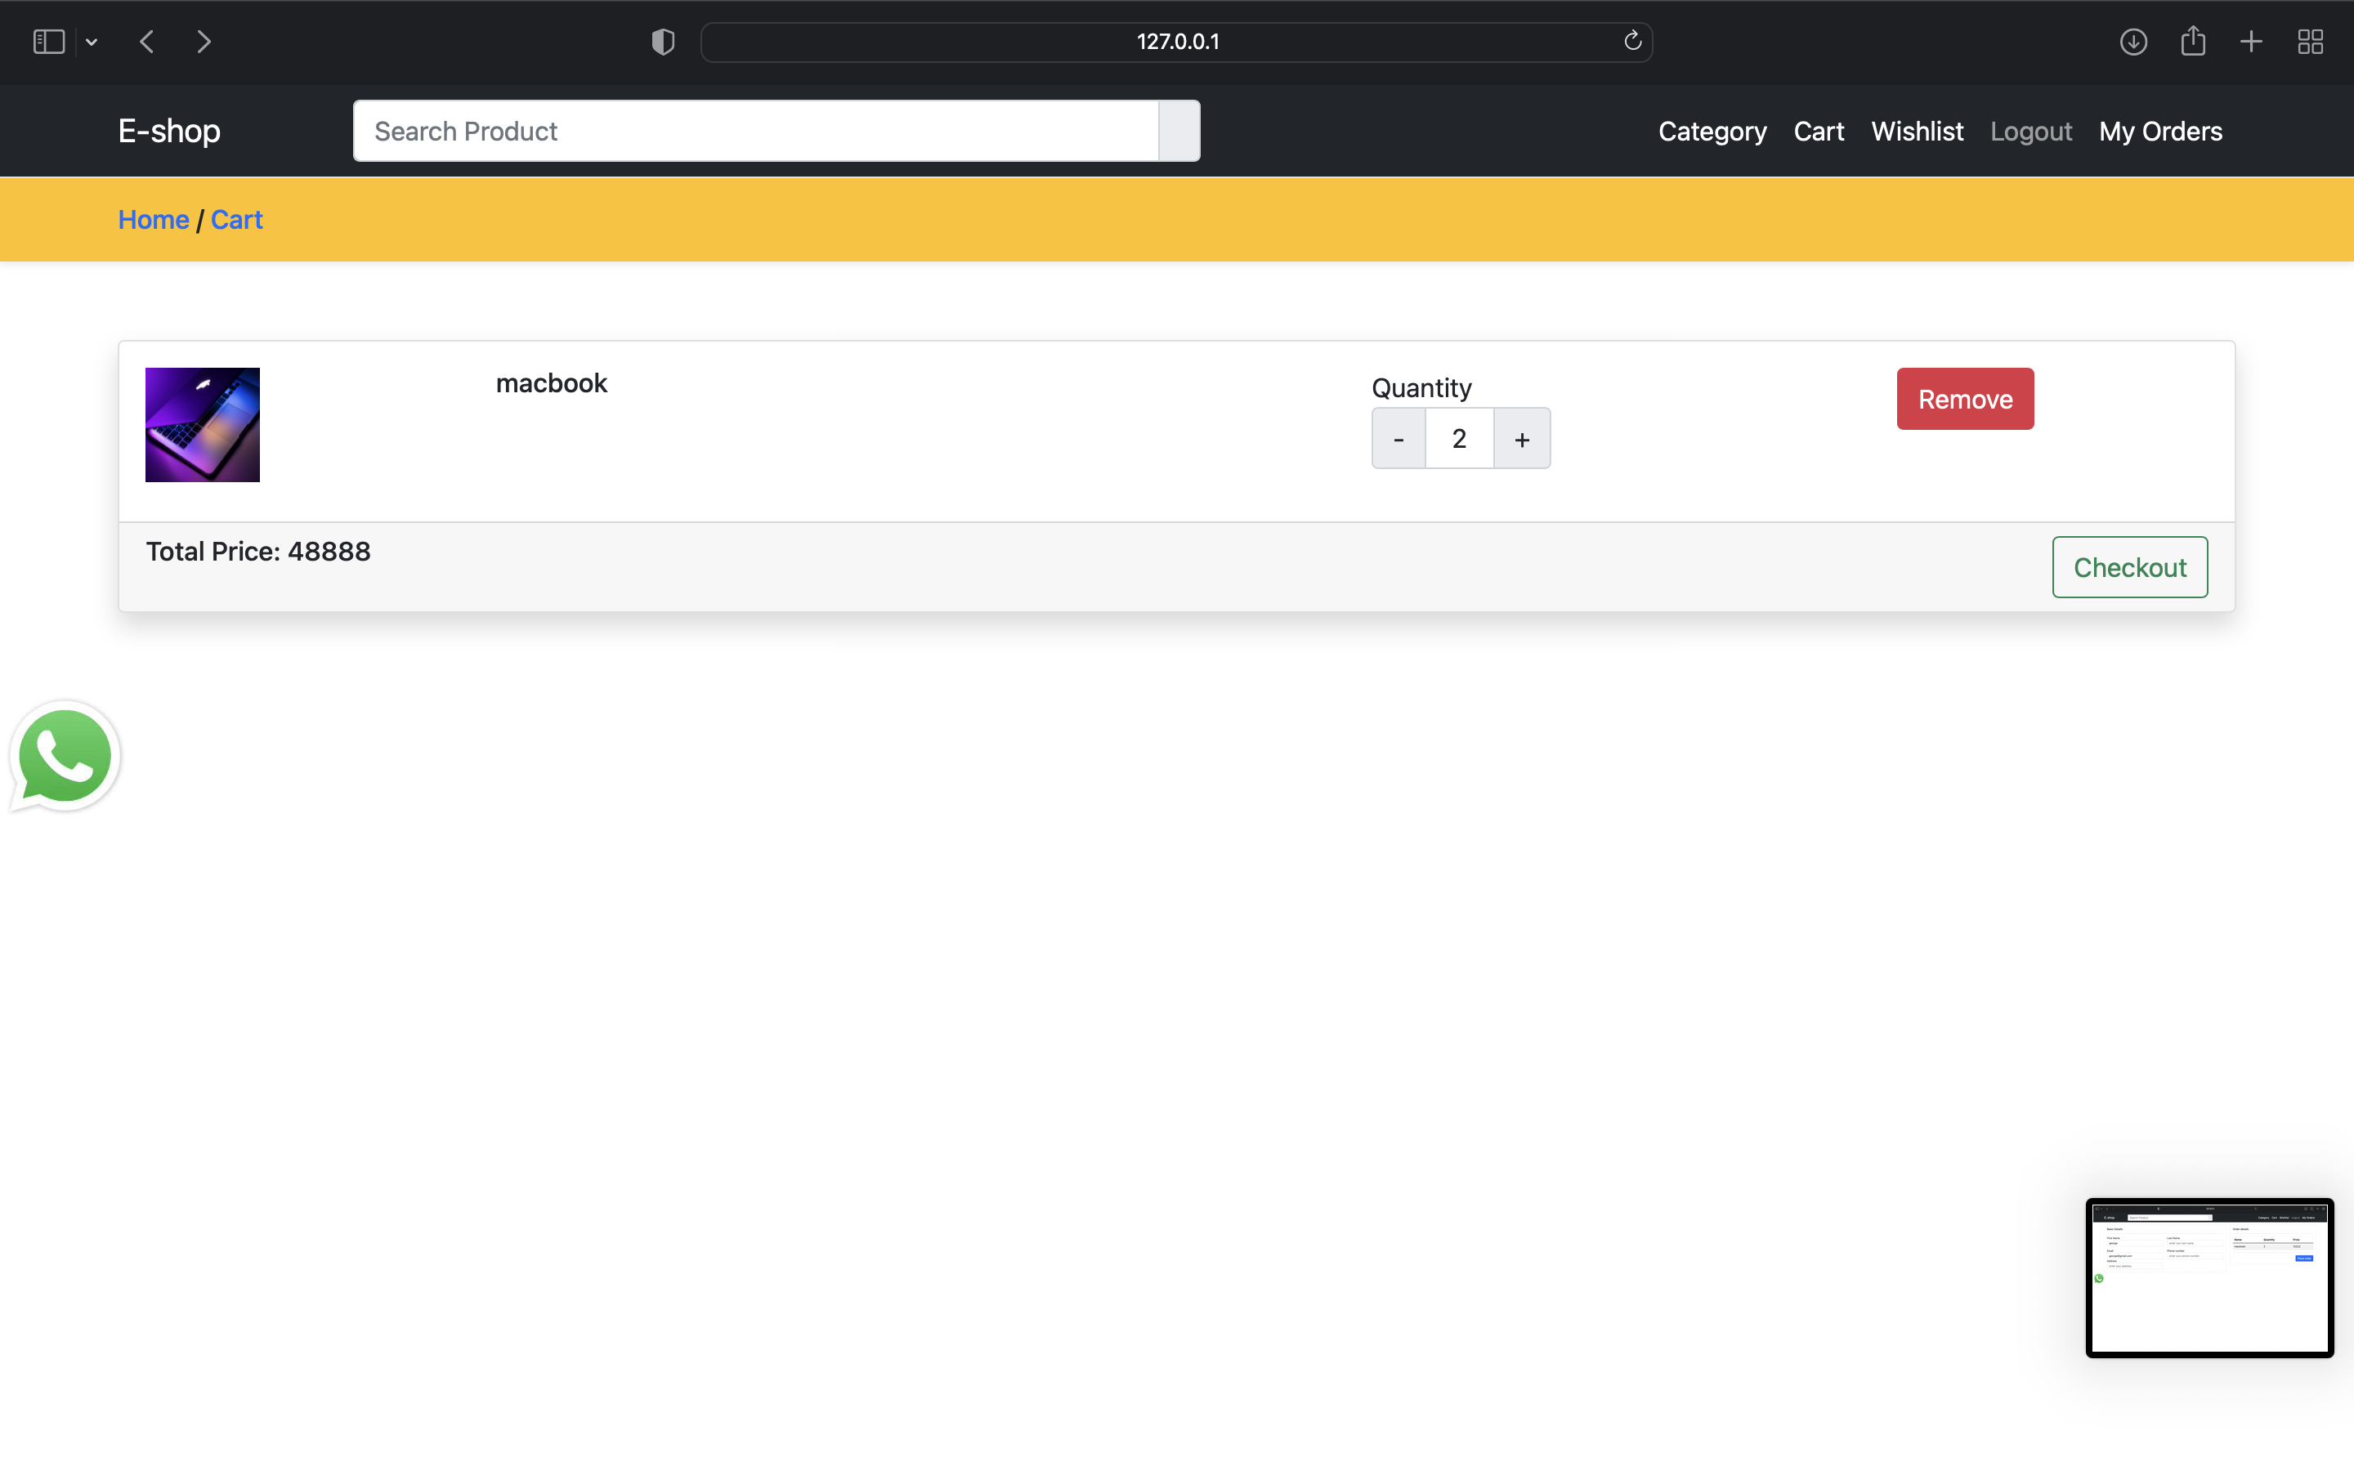Image resolution: width=2354 pixels, height=1471 pixels.
Task: Go back to the previous page
Action: 147,42
